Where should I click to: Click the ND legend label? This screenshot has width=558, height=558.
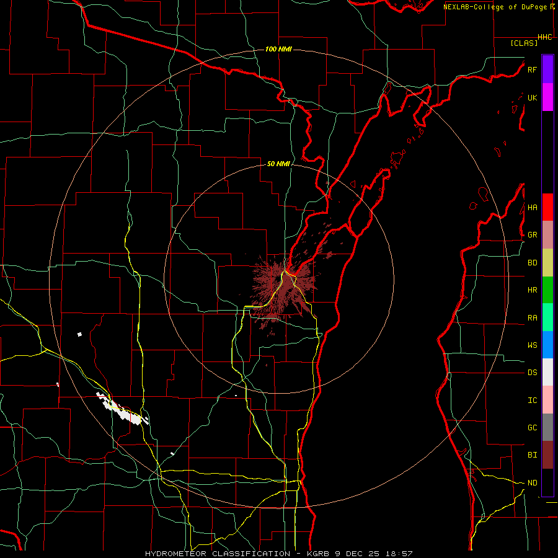click(x=532, y=483)
